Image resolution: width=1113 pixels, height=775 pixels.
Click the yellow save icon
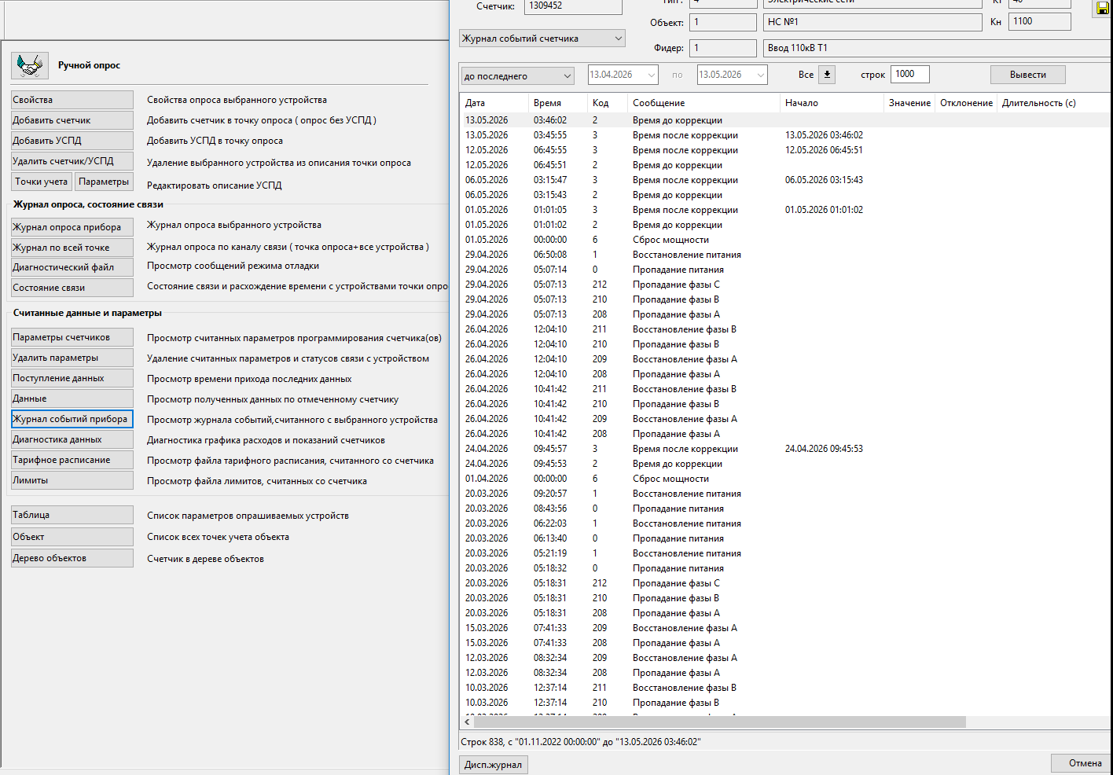coord(1103,8)
